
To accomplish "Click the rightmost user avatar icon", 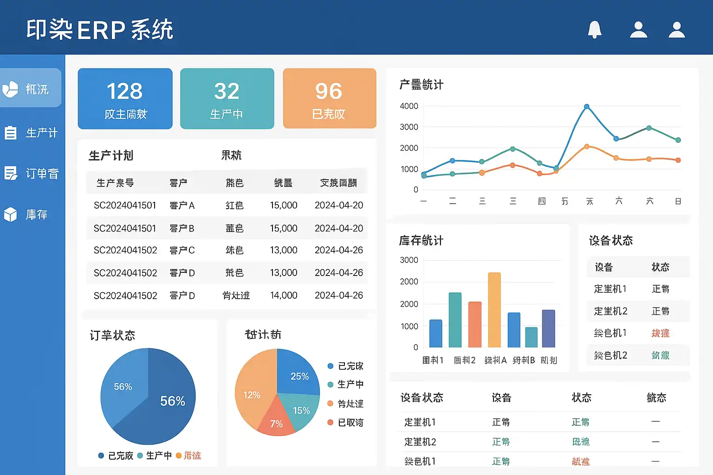I will tap(676, 30).
